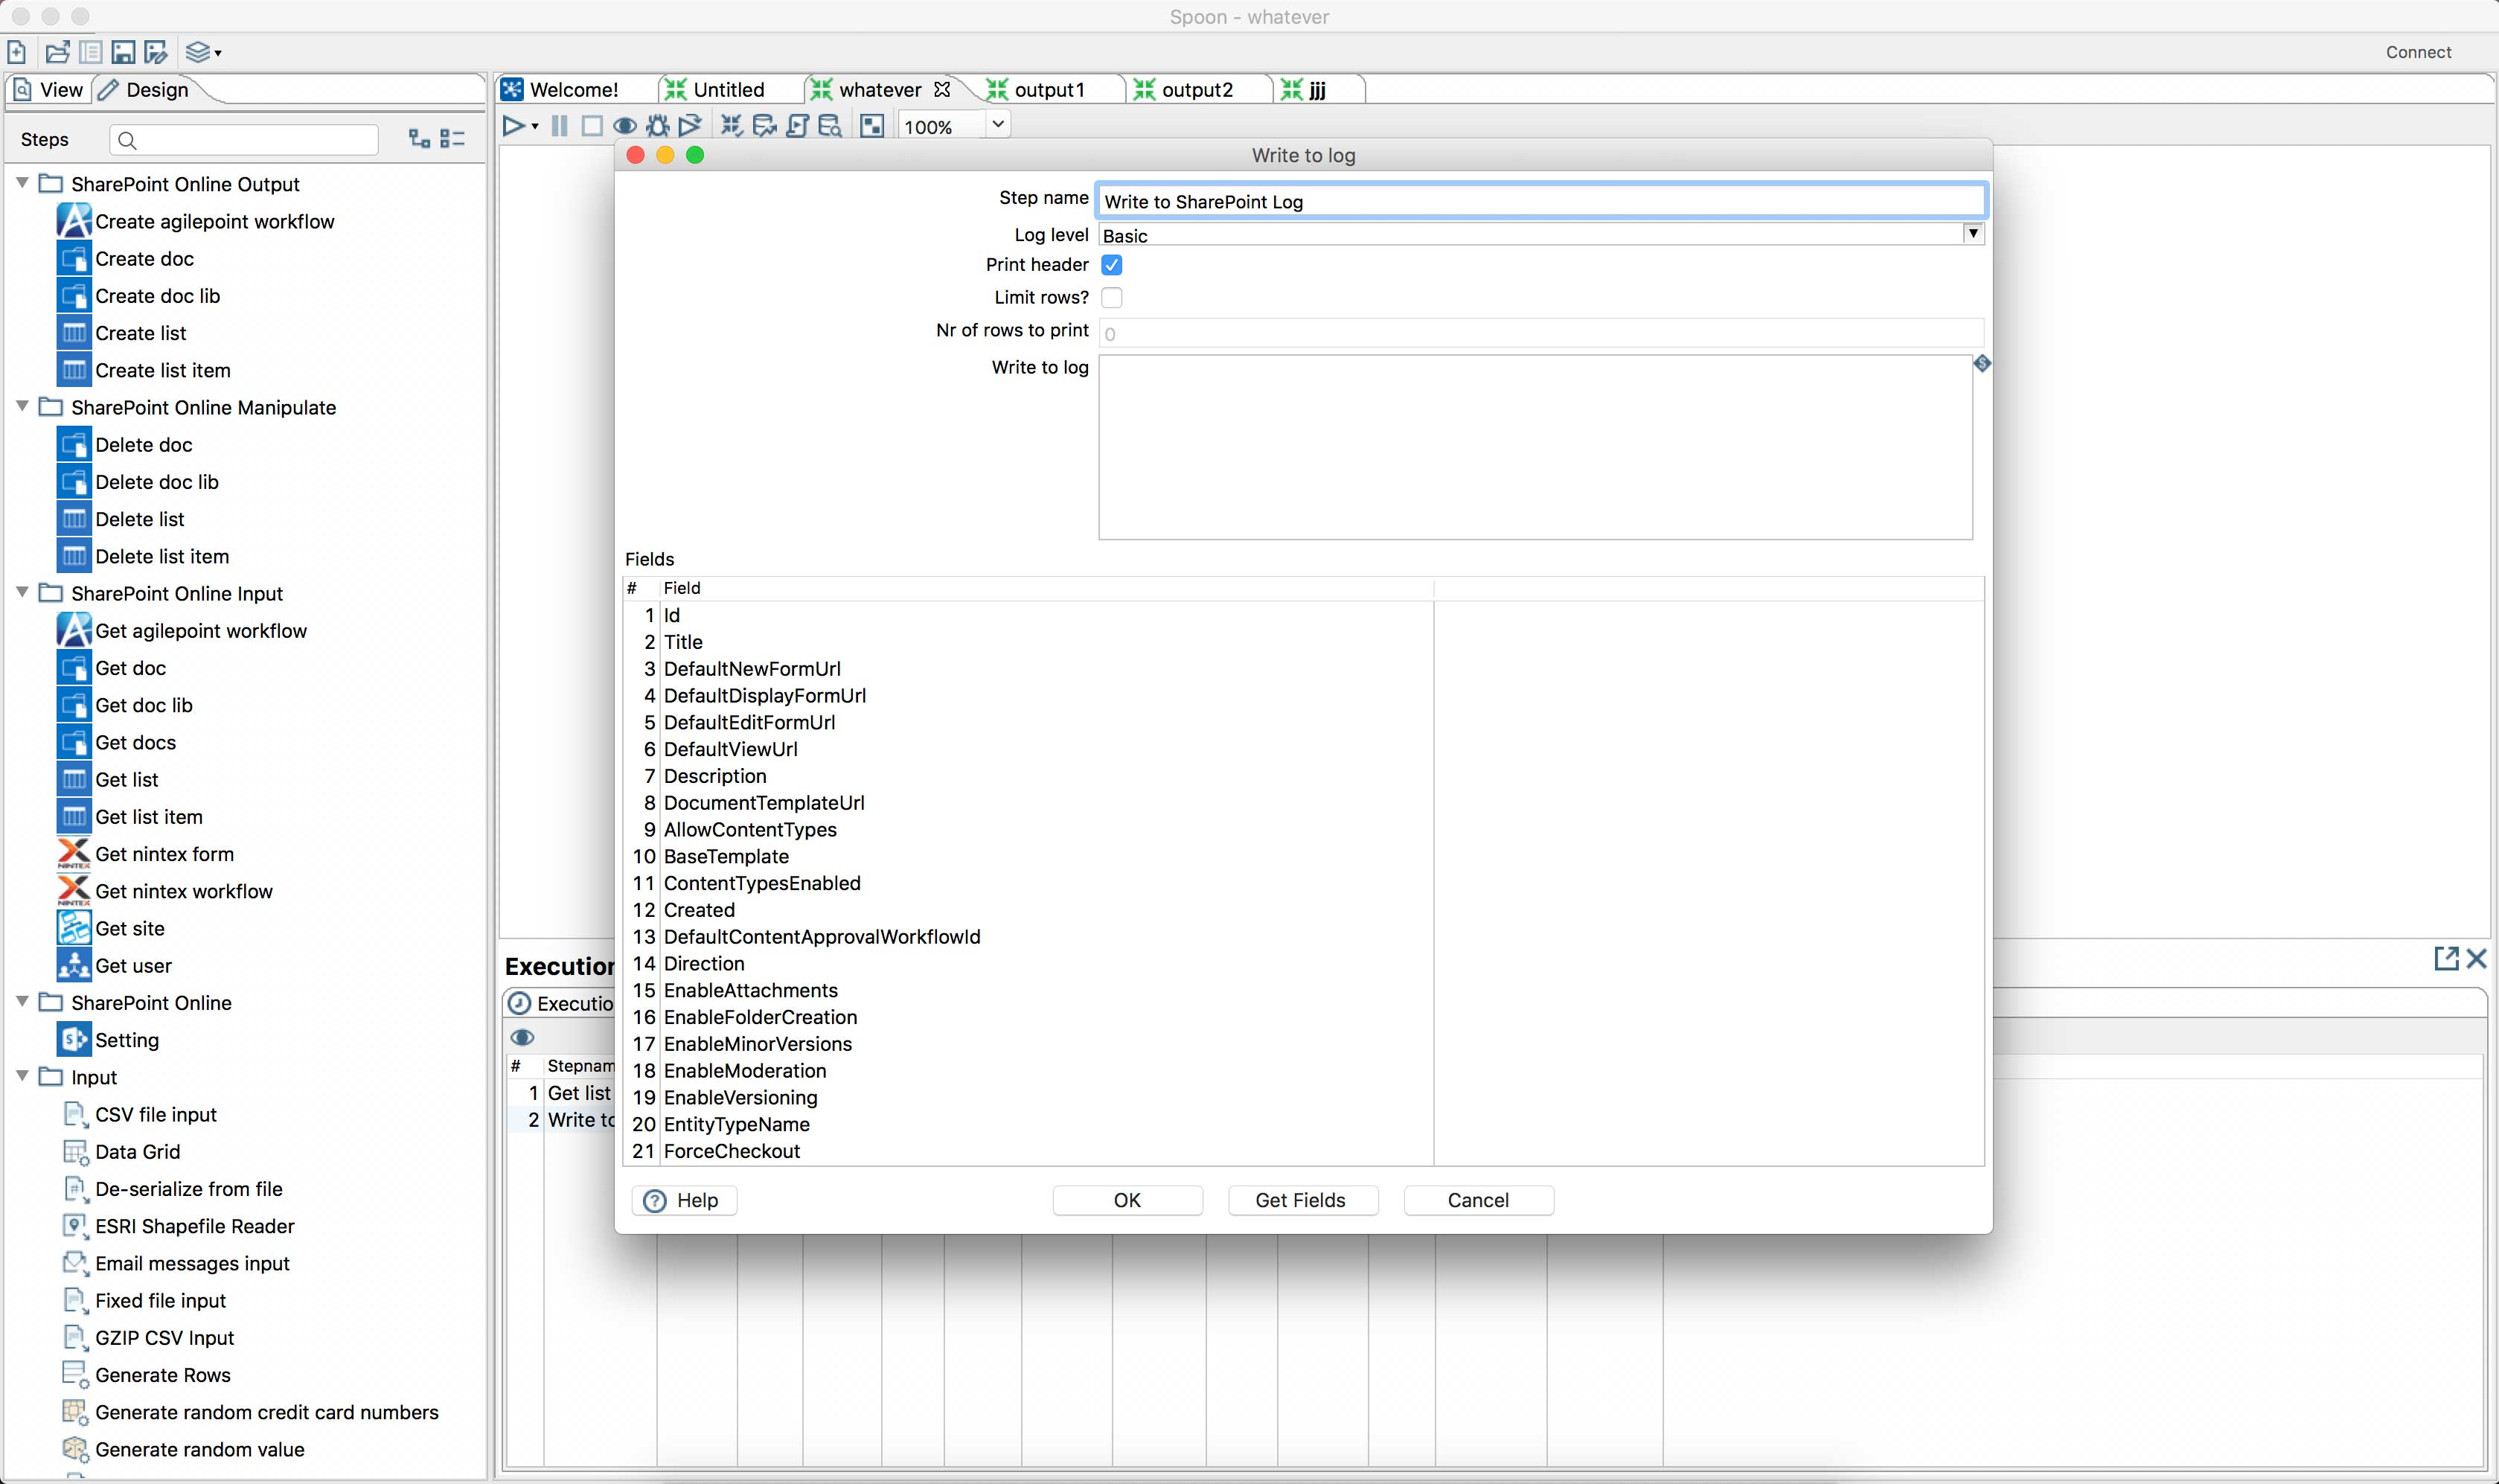Image resolution: width=2499 pixels, height=1484 pixels.
Task: Switch to the View tab
Action: 49,90
